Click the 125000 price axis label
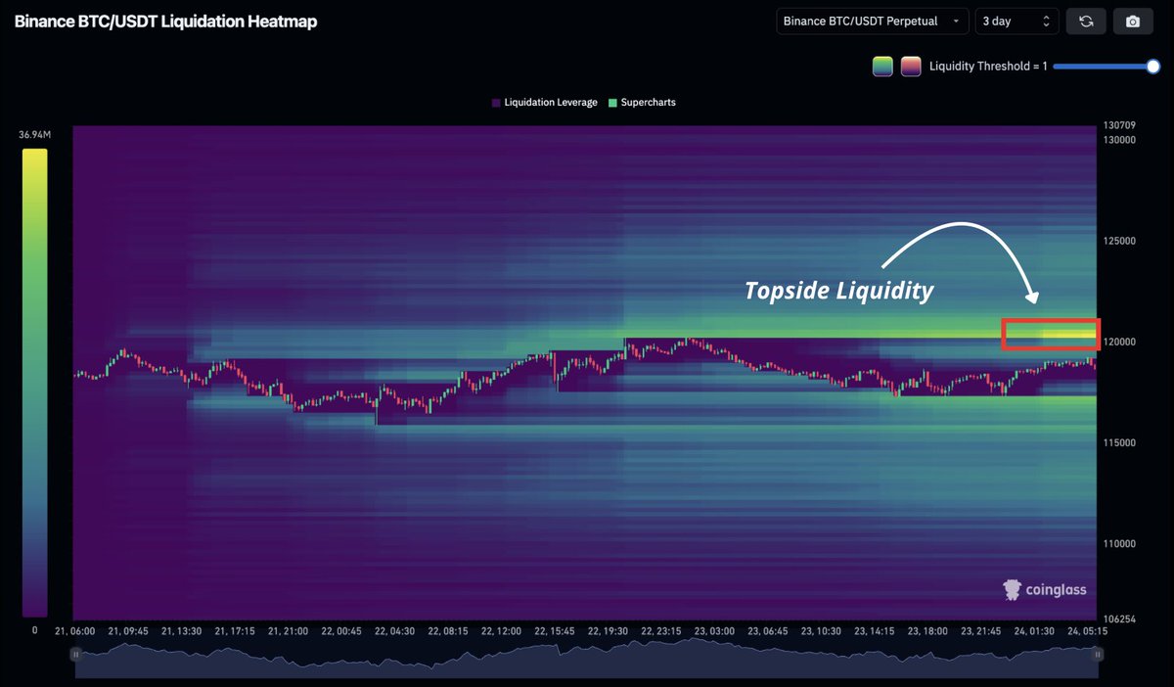1174x687 pixels. click(1120, 241)
